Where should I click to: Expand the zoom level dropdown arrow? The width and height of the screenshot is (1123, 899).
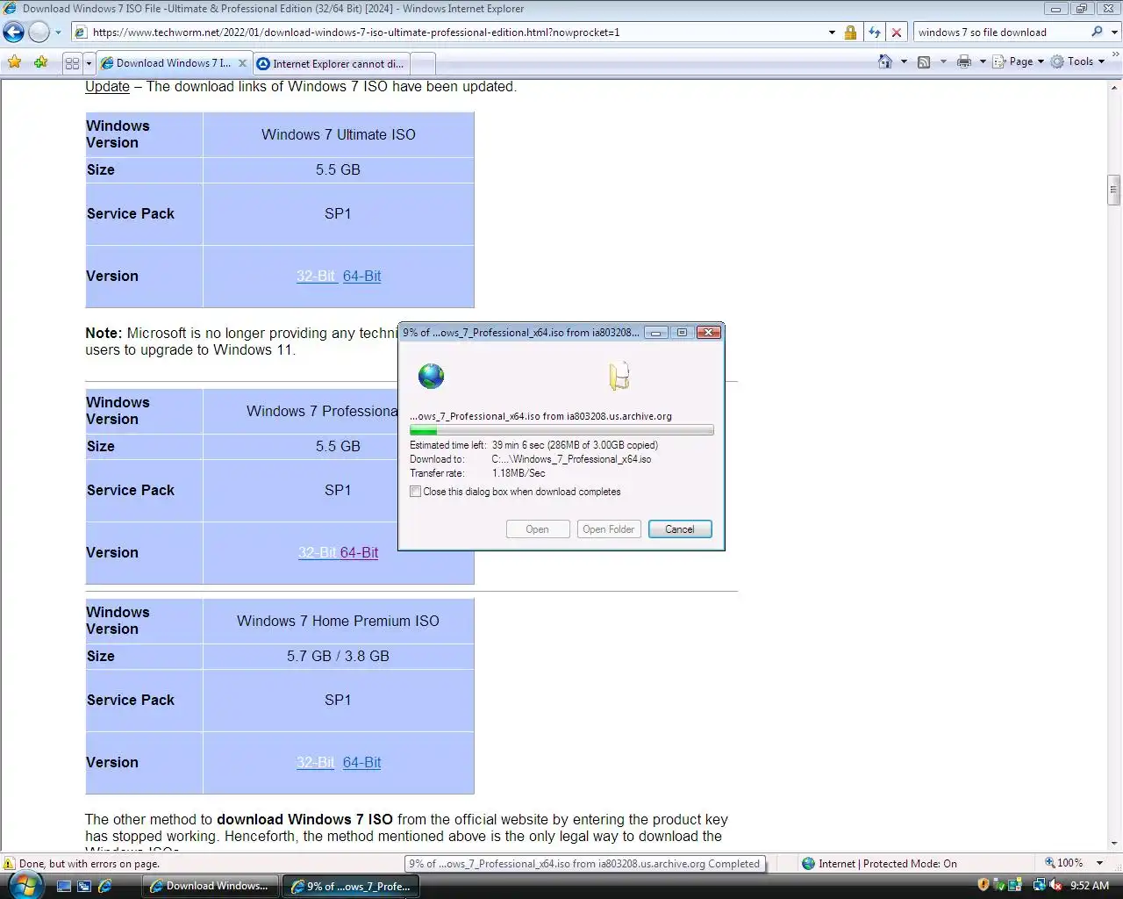tap(1100, 863)
